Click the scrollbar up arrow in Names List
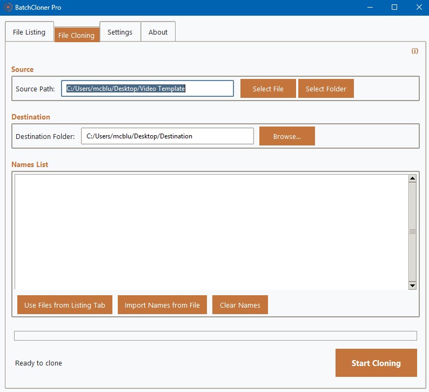Screen dimensions: 429x392 point(412,178)
